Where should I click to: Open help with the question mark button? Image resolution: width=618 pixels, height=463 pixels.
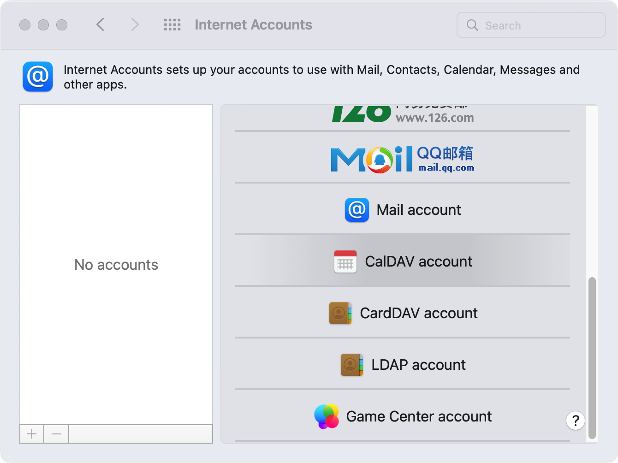pyautogui.click(x=575, y=421)
